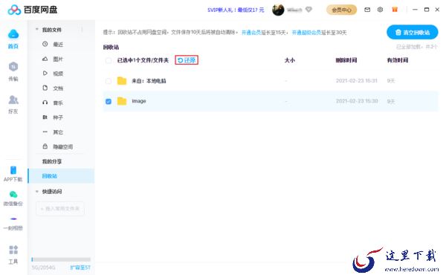Click the Baidu Netdisk logo
This screenshot has height=275, width=446.
pyautogui.click(x=33, y=10)
